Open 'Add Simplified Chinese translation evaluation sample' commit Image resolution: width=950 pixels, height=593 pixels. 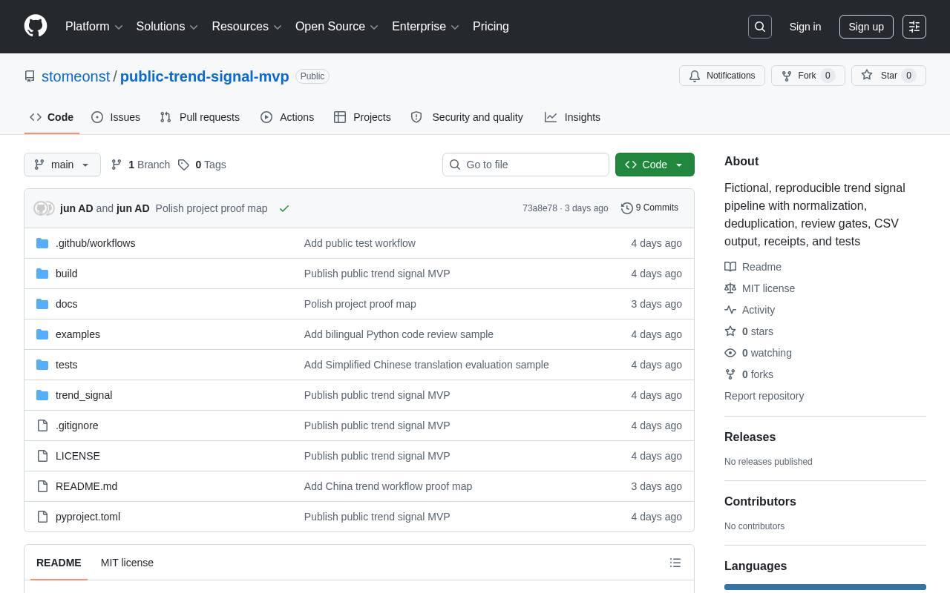tap(427, 365)
